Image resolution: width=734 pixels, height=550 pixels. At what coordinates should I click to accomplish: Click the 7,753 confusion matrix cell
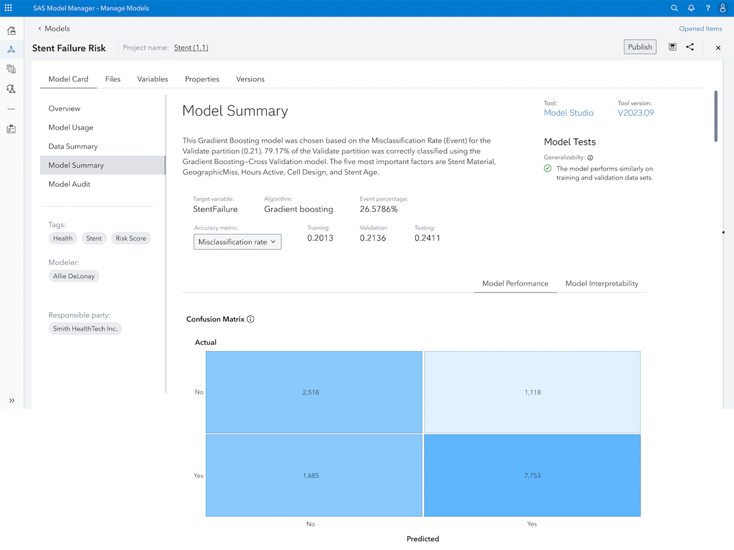532,475
